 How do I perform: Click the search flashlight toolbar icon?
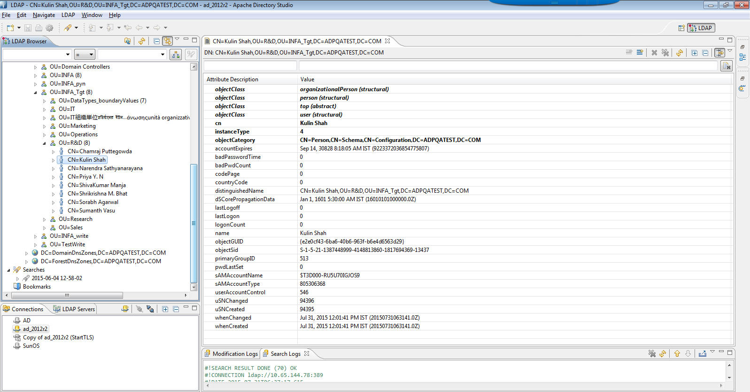pyautogui.click(x=68, y=28)
